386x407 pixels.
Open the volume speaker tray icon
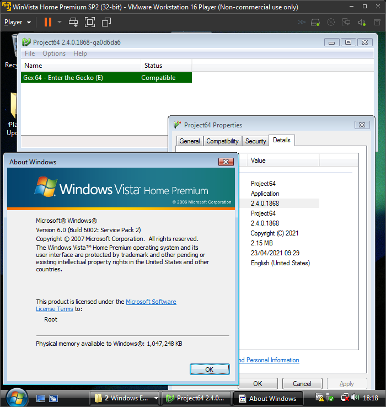[355, 398]
